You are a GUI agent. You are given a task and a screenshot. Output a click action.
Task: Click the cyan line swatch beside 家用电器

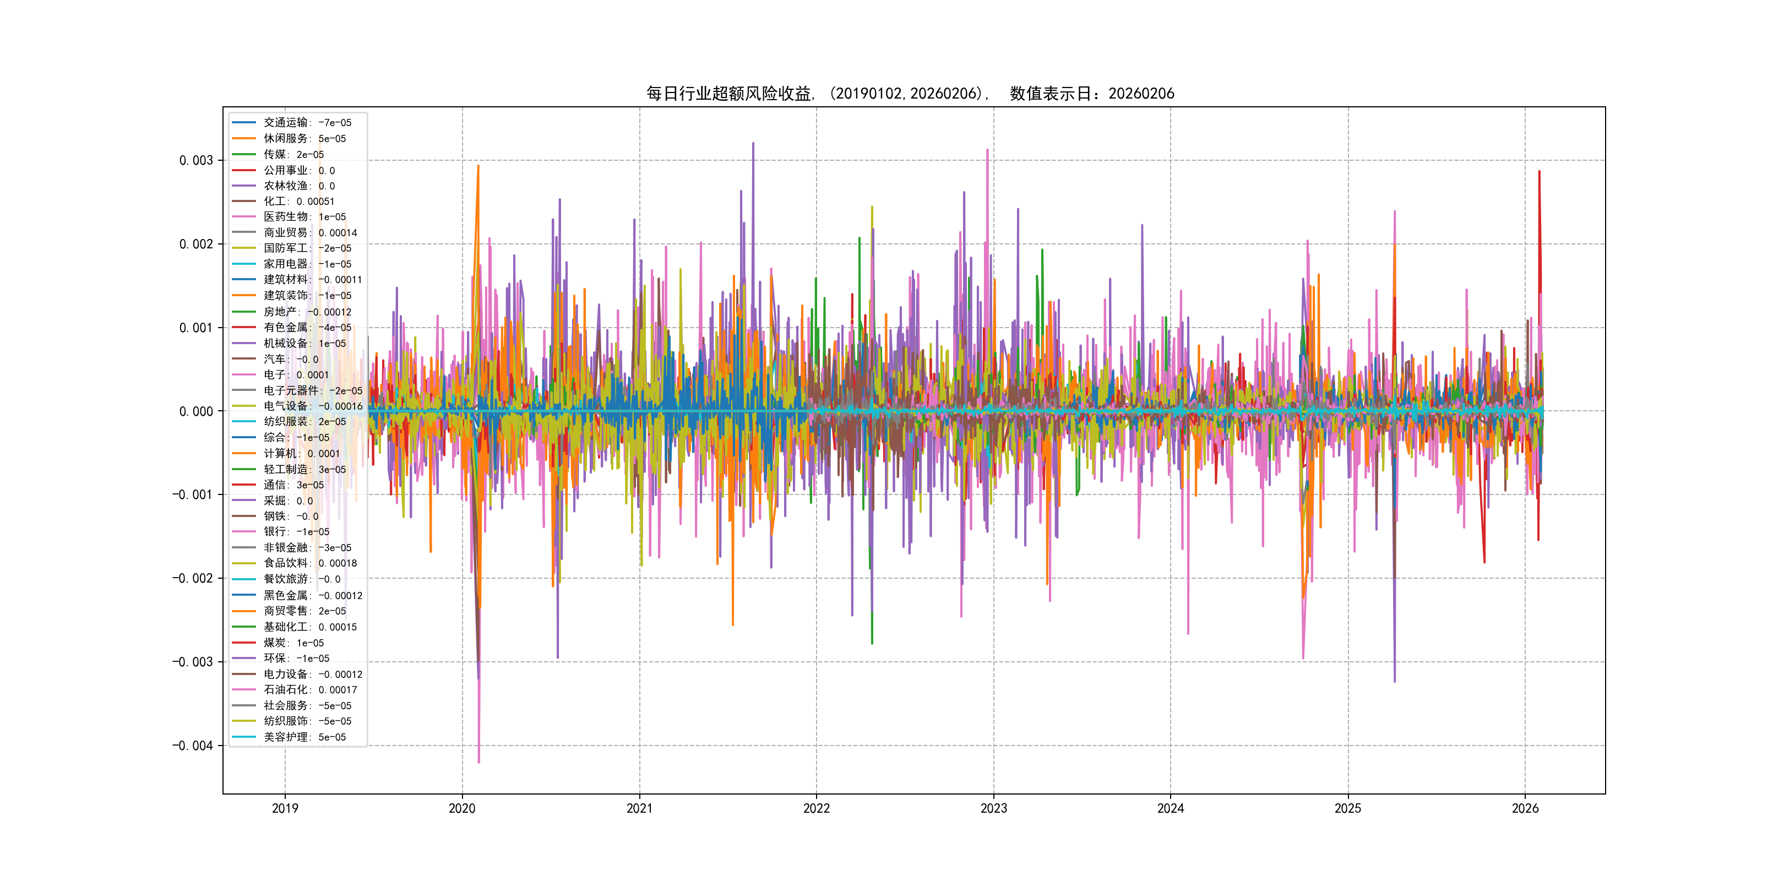point(244,264)
